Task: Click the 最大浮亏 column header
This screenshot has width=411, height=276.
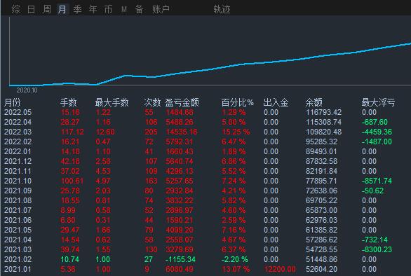Action: pyautogui.click(x=378, y=102)
